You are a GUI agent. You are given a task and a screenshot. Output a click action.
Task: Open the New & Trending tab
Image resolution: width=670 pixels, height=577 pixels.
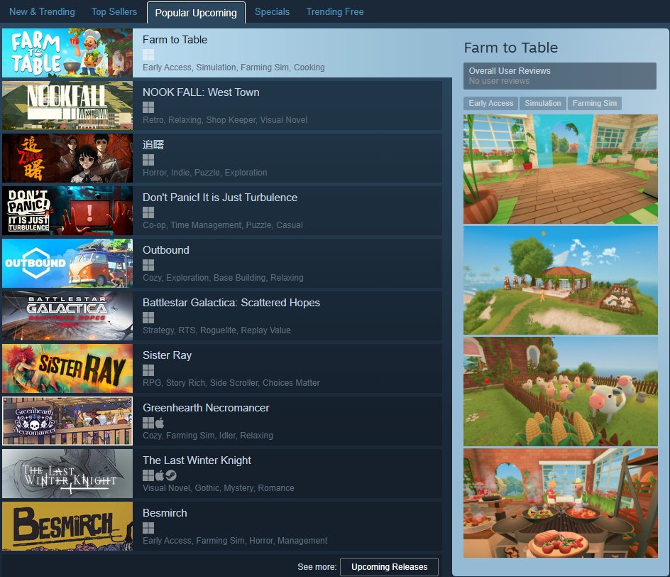point(42,11)
